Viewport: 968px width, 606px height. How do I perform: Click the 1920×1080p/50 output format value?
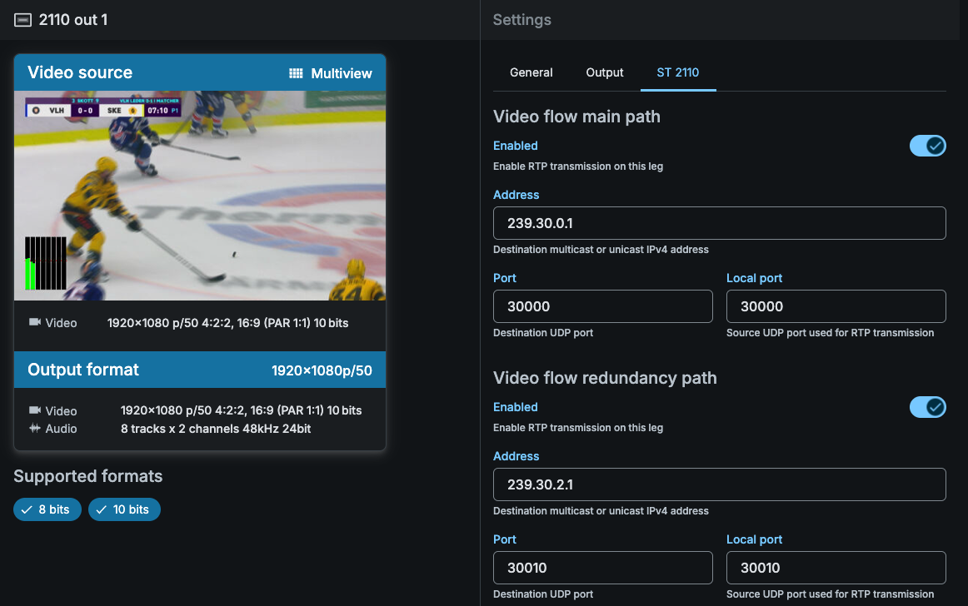pos(322,370)
